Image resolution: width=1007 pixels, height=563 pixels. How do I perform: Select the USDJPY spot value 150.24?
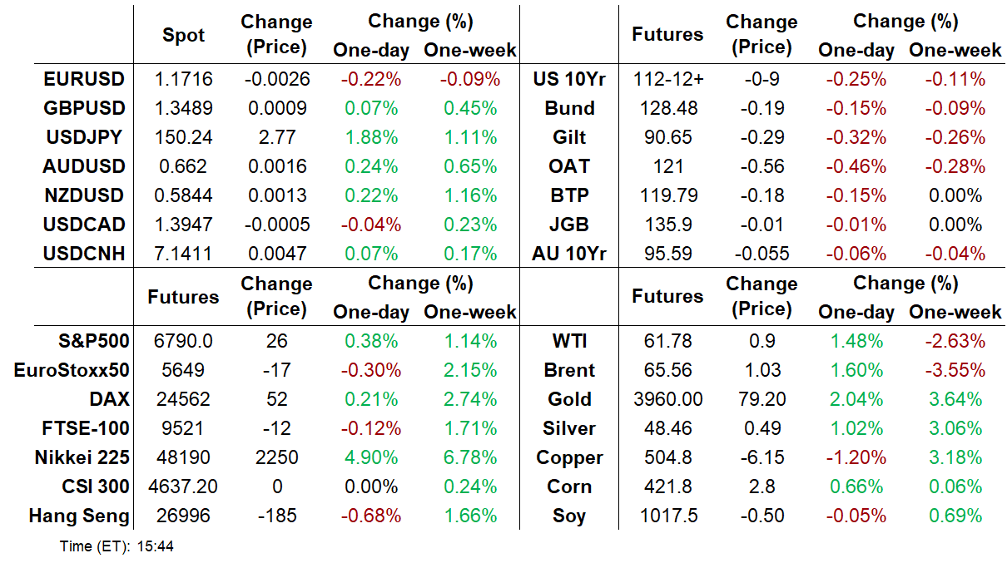click(183, 138)
